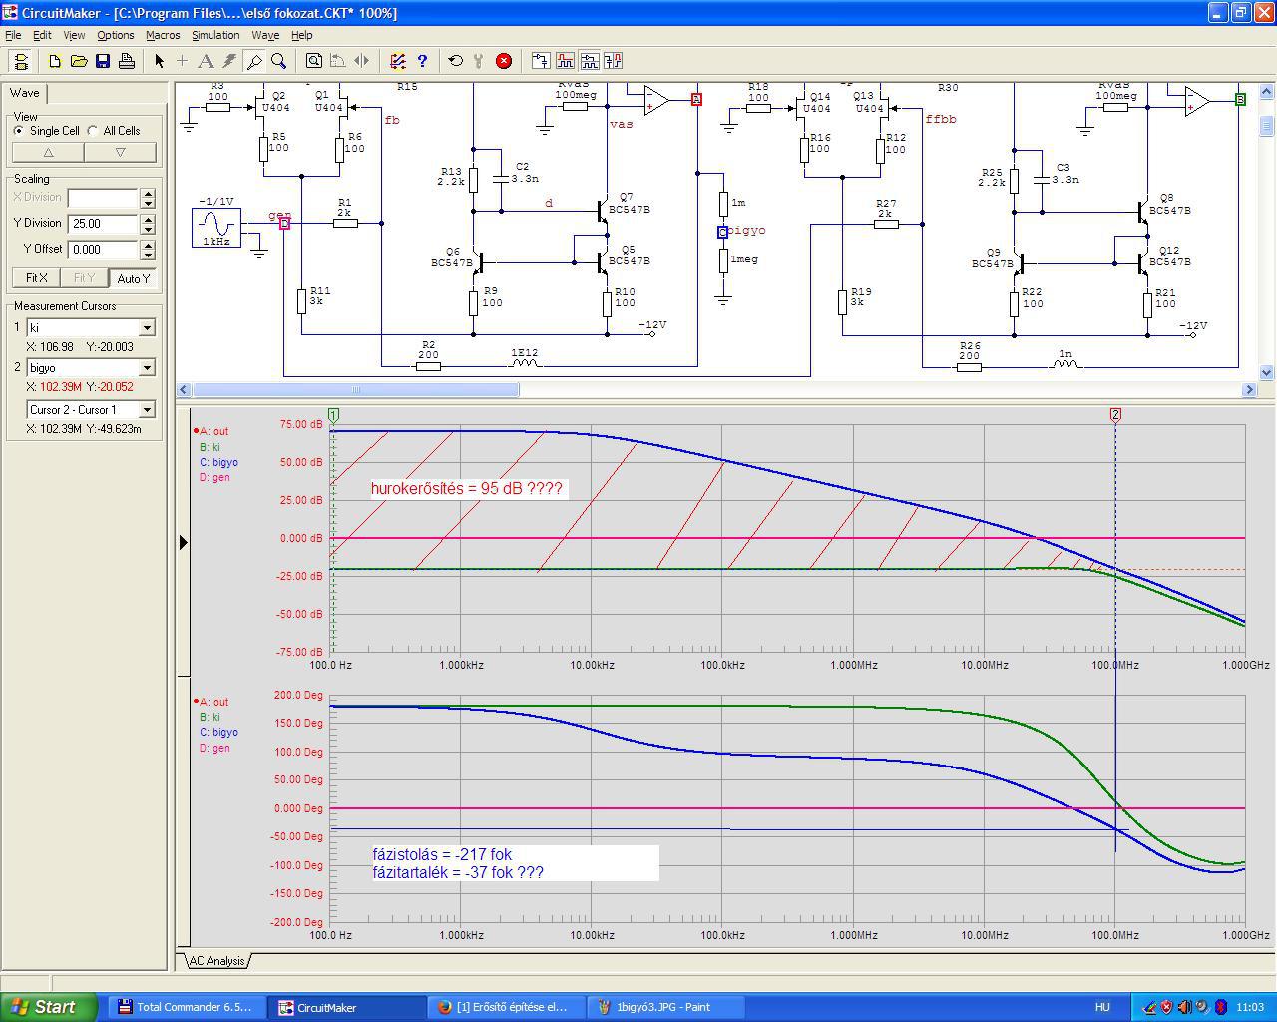Click the blue question mark Help icon

point(422,61)
